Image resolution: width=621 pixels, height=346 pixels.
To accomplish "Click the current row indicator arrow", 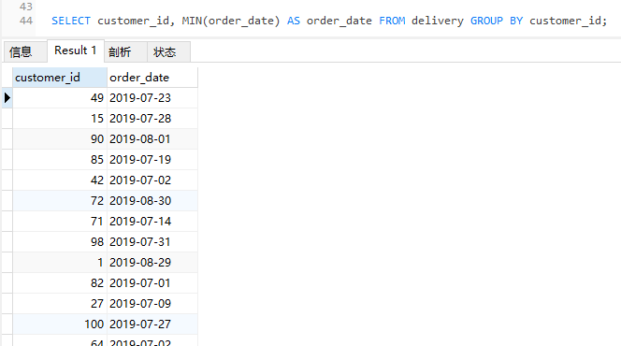I will point(7,98).
